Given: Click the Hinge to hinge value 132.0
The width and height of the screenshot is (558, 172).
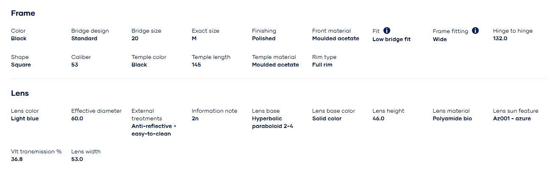Looking at the screenshot, I should 500,39.
